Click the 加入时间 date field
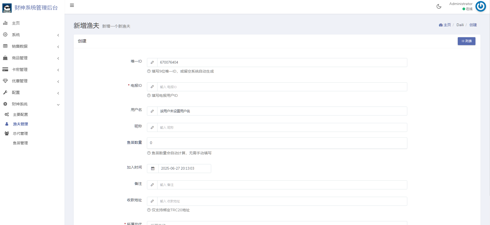The height and width of the screenshot is (225, 490). pos(184,169)
